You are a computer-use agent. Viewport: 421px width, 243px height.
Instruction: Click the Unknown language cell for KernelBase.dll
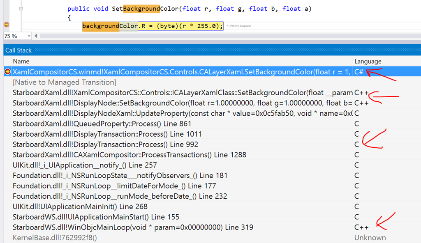click(x=370, y=238)
